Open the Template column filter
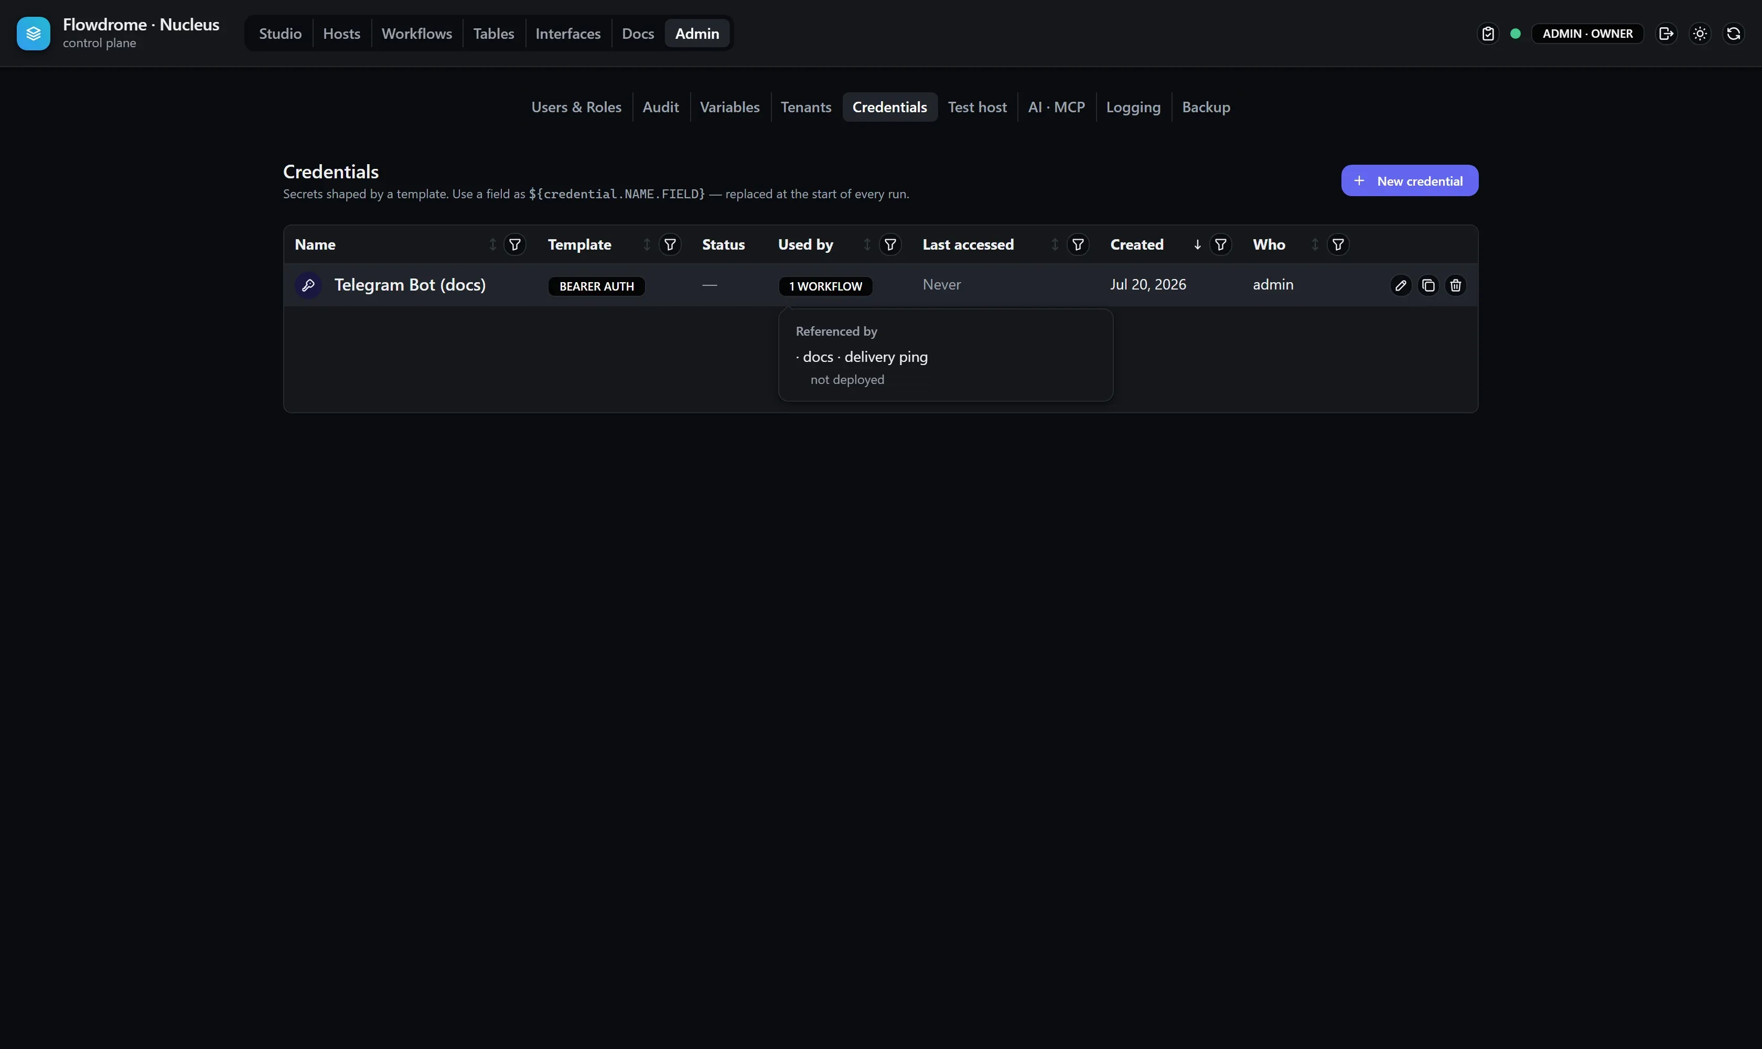Viewport: 1762px width, 1049px height. click(669, 244)
